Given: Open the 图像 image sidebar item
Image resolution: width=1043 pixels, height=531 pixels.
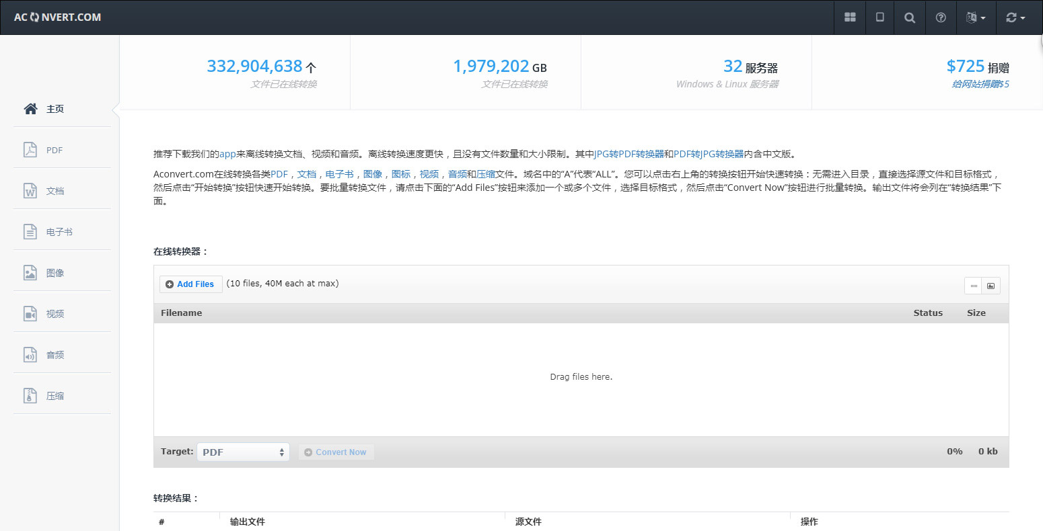Looking at the screenshot, I should (x=62, y=273).
